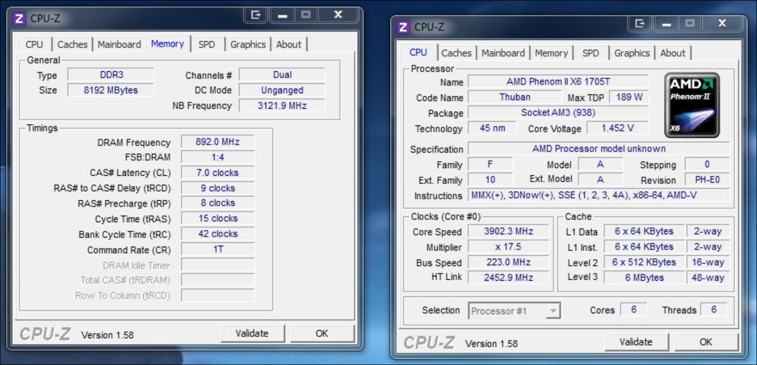Screen dimensions: 757x365
Task: Select the Bank Cycle Time value 42 clocks
Action: pos(218,234)
